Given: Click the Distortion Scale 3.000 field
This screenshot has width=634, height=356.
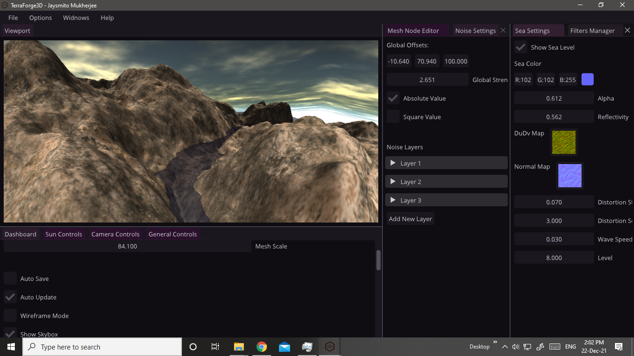Looking at the screenshot, I should point(554,220).
